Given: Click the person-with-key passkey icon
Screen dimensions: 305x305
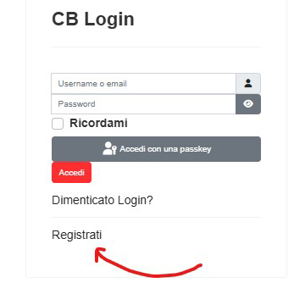Looking at the screenshot, I should tap(109, 148).
